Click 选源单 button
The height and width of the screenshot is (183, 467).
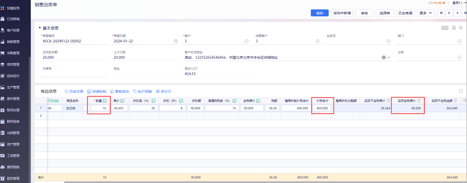pos(385,13)
